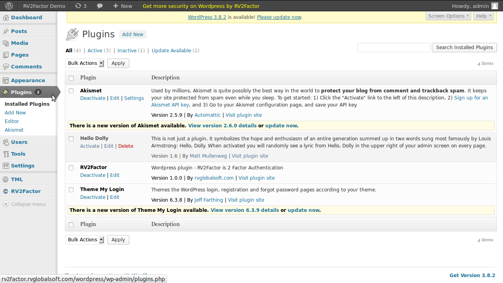
Task: Activate the Hello Dolly plugin
Action: (x=90, y=146)
